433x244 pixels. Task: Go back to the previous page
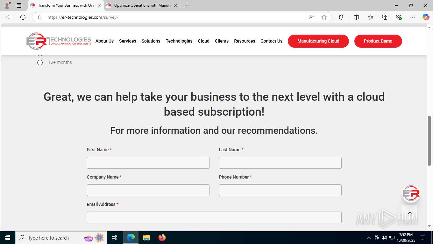(x=9, y=17)
